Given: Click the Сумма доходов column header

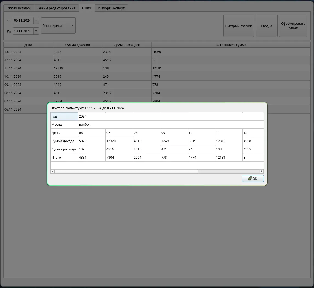Looking at the screenshot, I should click(x=77, y=45).
